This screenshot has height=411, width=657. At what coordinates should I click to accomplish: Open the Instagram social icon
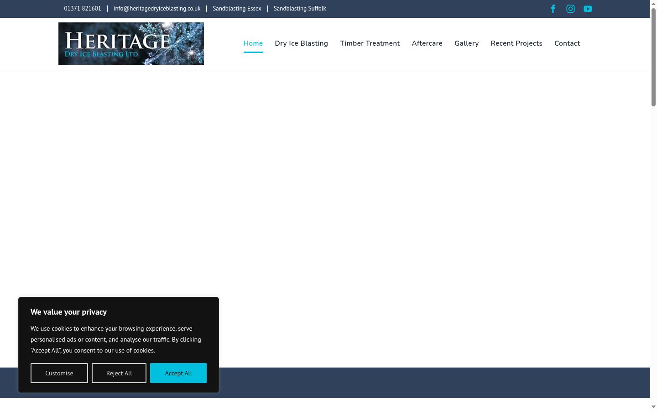point(570,9)
